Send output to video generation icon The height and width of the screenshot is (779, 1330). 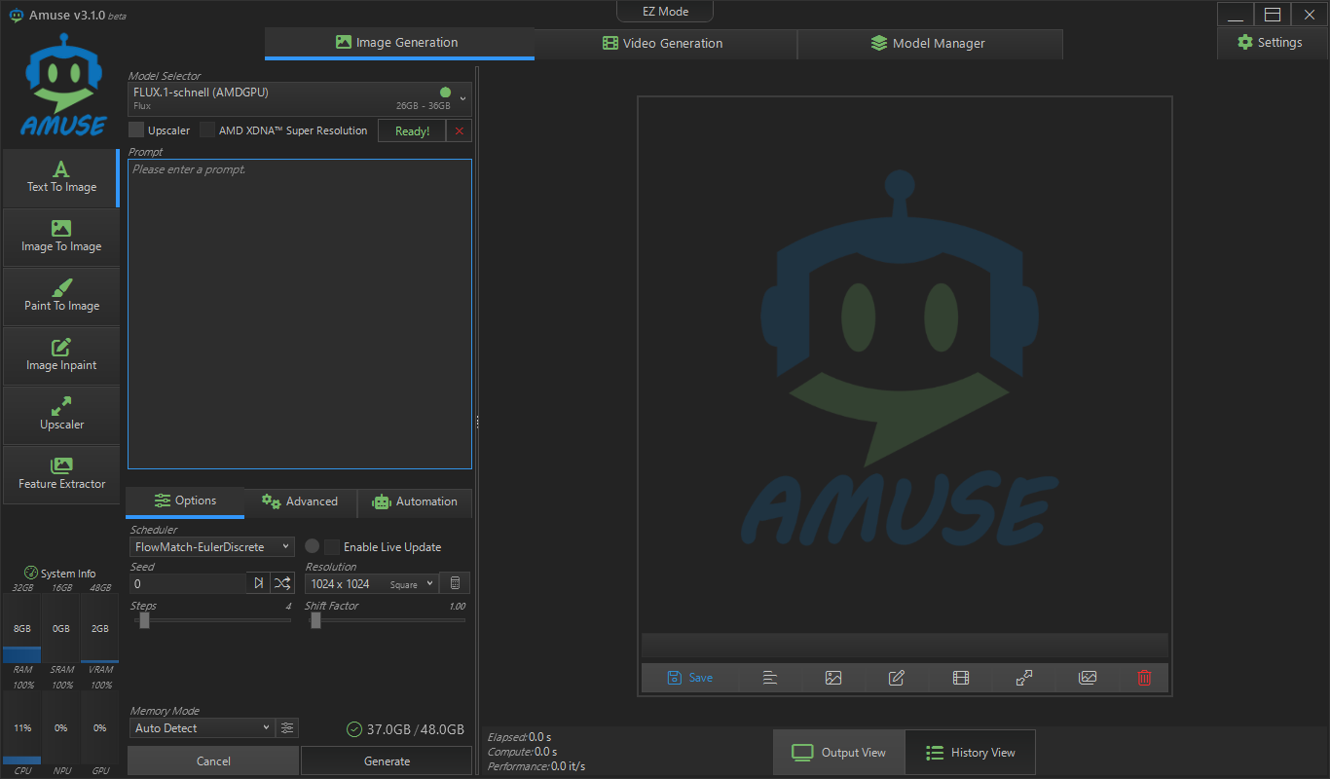(x=961, y=678)
